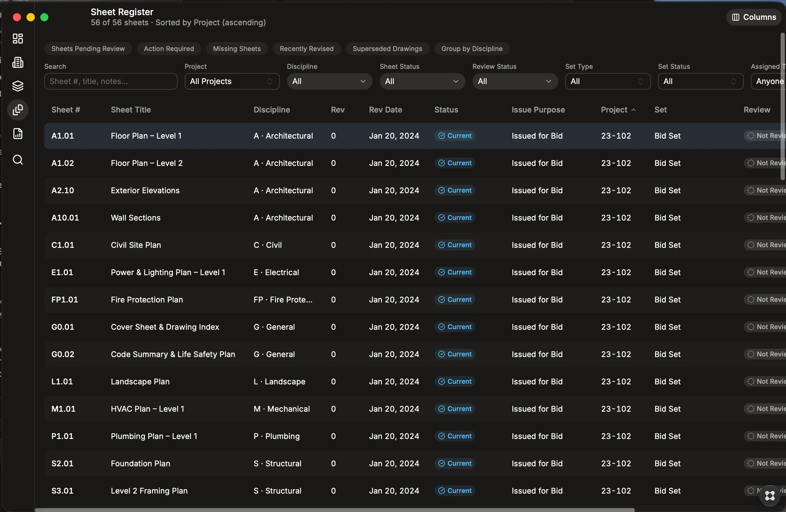Apply the Sheets Pending Review preset
The image size is (786, 512).
[88, 49]
